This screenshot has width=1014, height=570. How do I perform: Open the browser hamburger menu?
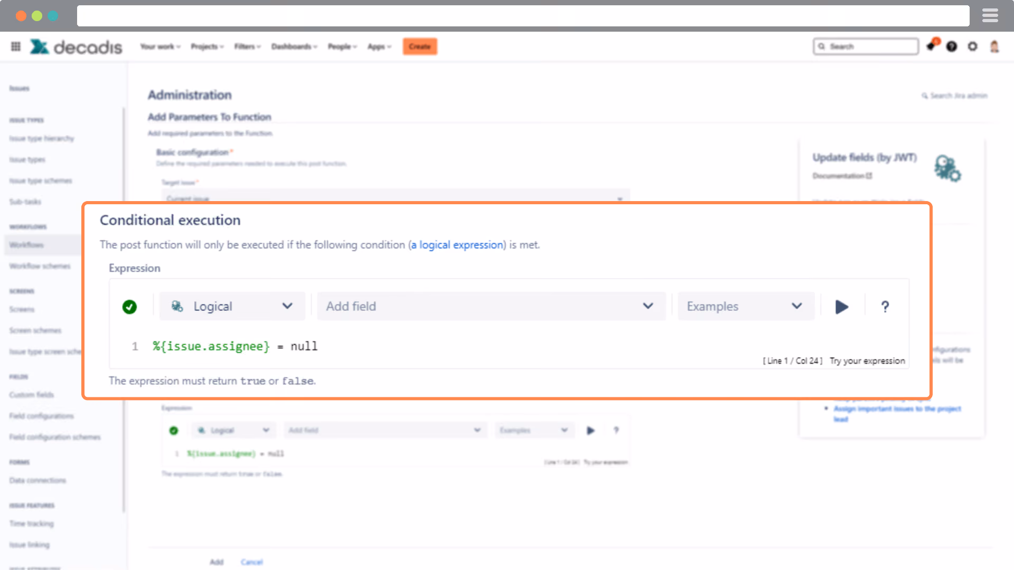pyautogui.click(x=990, y=16)
